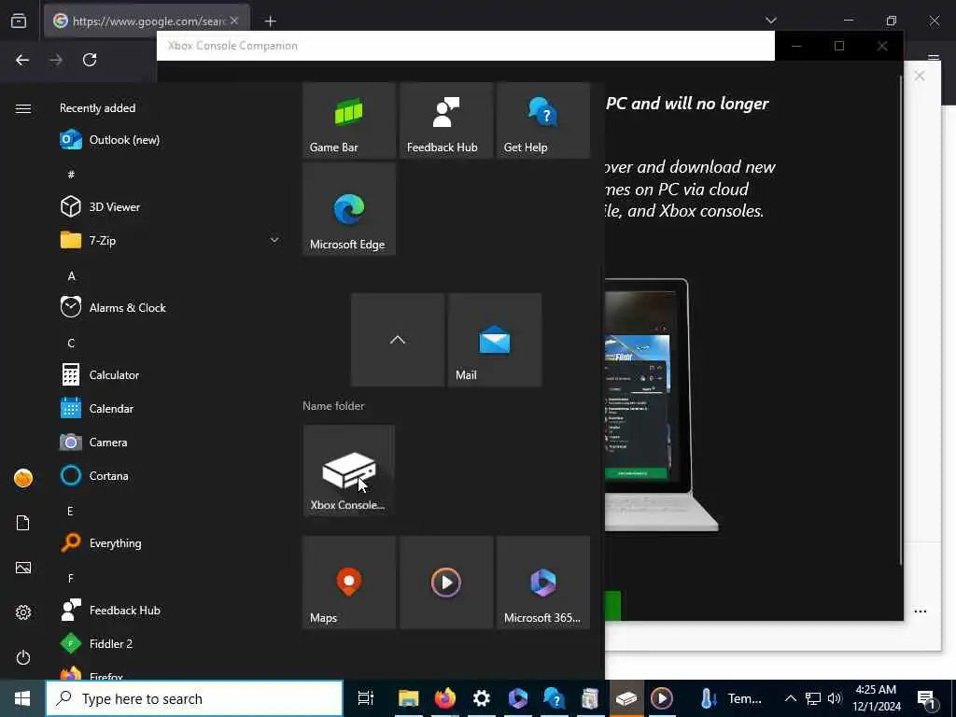Click the Windows Start button
This screenshot has width=956, height=717.
[x=22, y=698]
